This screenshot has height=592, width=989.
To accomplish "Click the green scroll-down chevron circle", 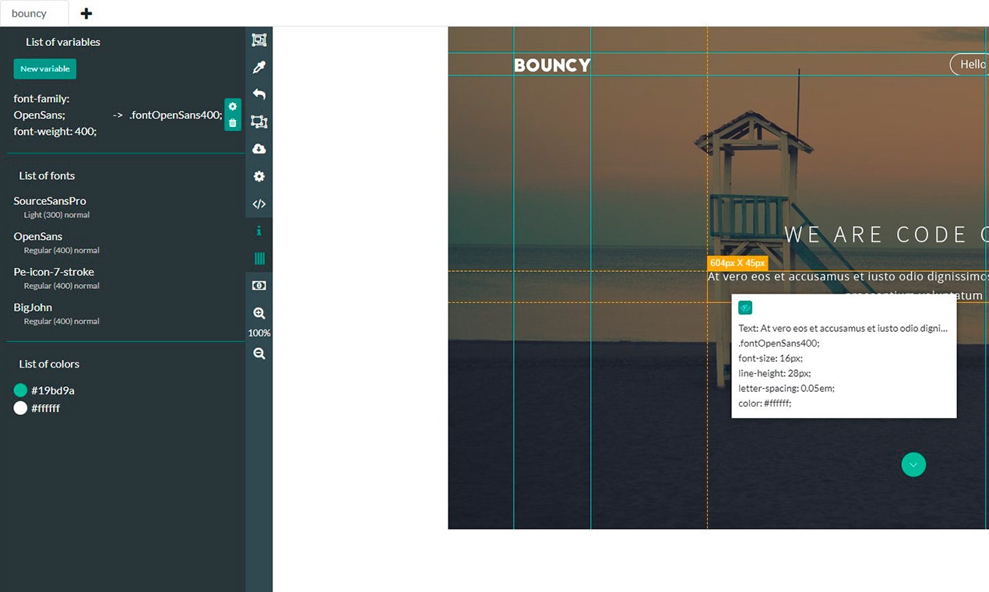I will (913, 465).
